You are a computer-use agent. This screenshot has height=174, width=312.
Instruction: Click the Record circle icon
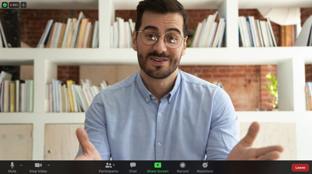[x=183, y=165]
